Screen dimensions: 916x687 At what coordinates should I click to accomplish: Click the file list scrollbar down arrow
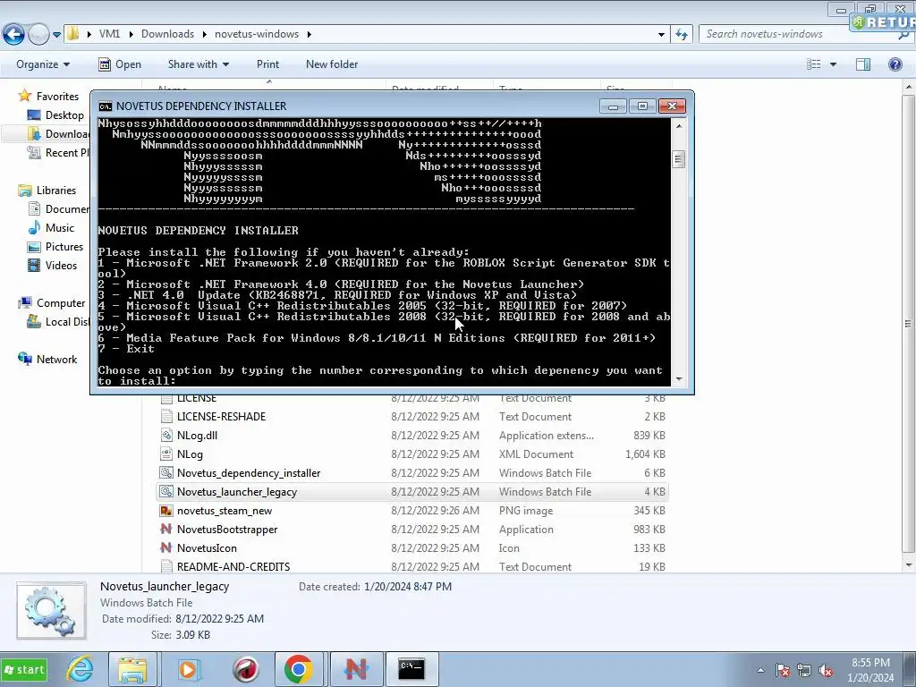[909, 565]
